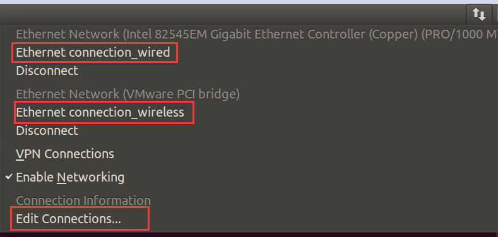Disconnect the Intel 82545EM Ethernet connection
The height and width of the screenshot is (237, 498).
(x=47, y=71)
